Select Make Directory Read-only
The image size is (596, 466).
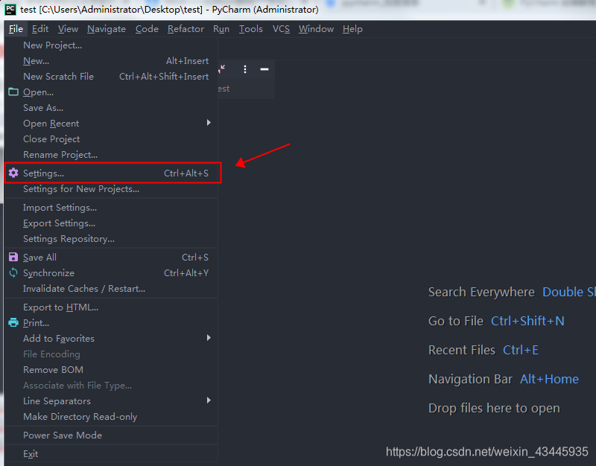tap(111, 417)
